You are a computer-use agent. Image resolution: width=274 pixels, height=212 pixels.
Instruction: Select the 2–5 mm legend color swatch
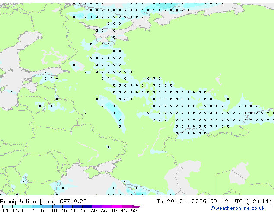pos(37,206)
